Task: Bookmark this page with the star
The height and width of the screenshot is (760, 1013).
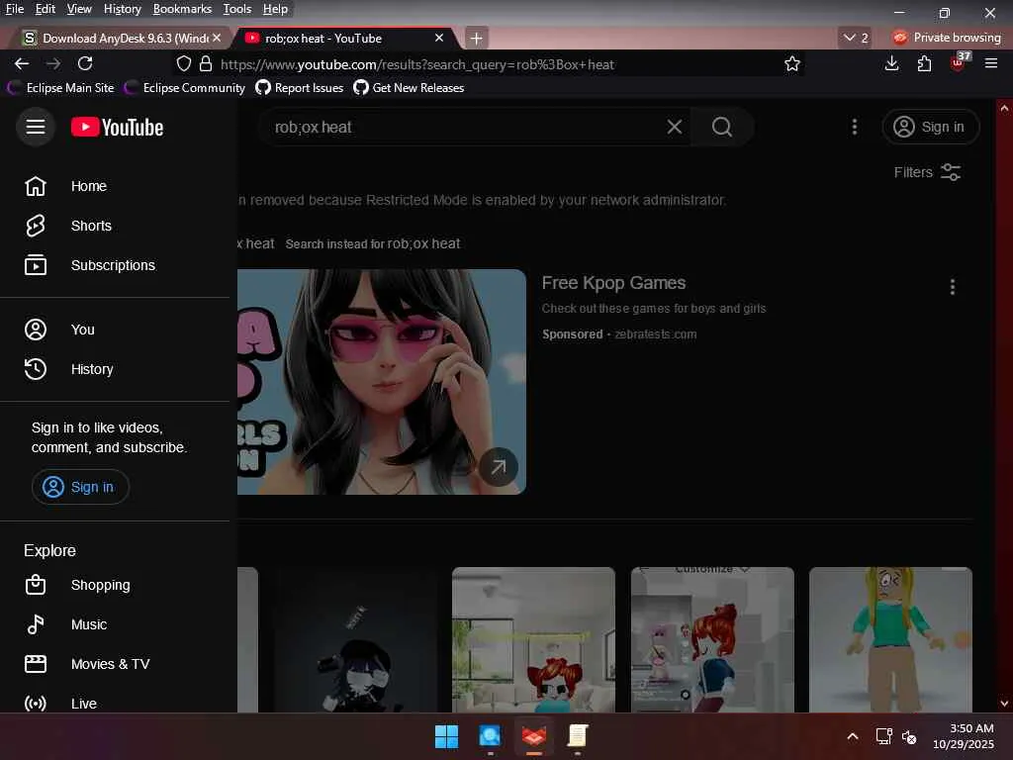Action: point(792,63)
